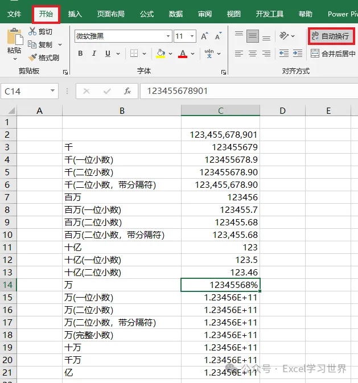Toggle Wrap Text (自动换行)
Viewport: 358px width, 383px height.
[x=331, y=36]
